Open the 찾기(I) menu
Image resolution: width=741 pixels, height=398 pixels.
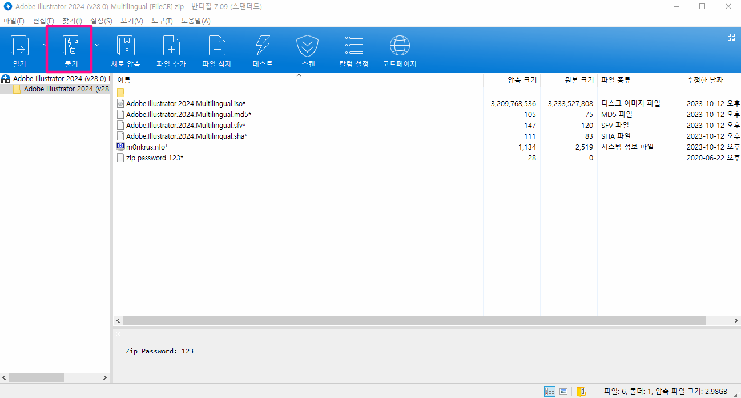72,21
